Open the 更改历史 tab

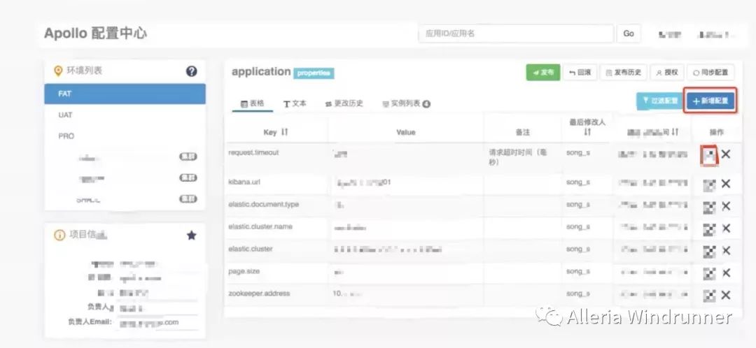(x=344, y=103)
